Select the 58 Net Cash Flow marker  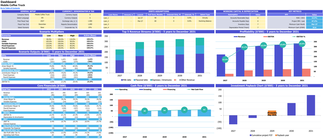coord(184,110)
